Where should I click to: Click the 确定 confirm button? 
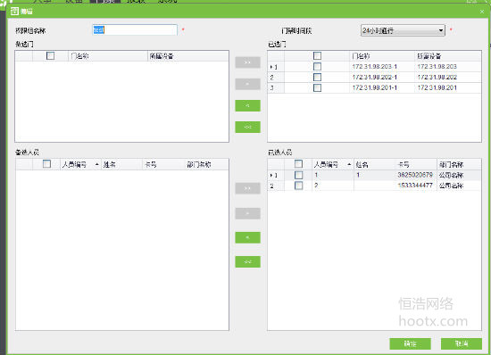(x=410, y=343)
